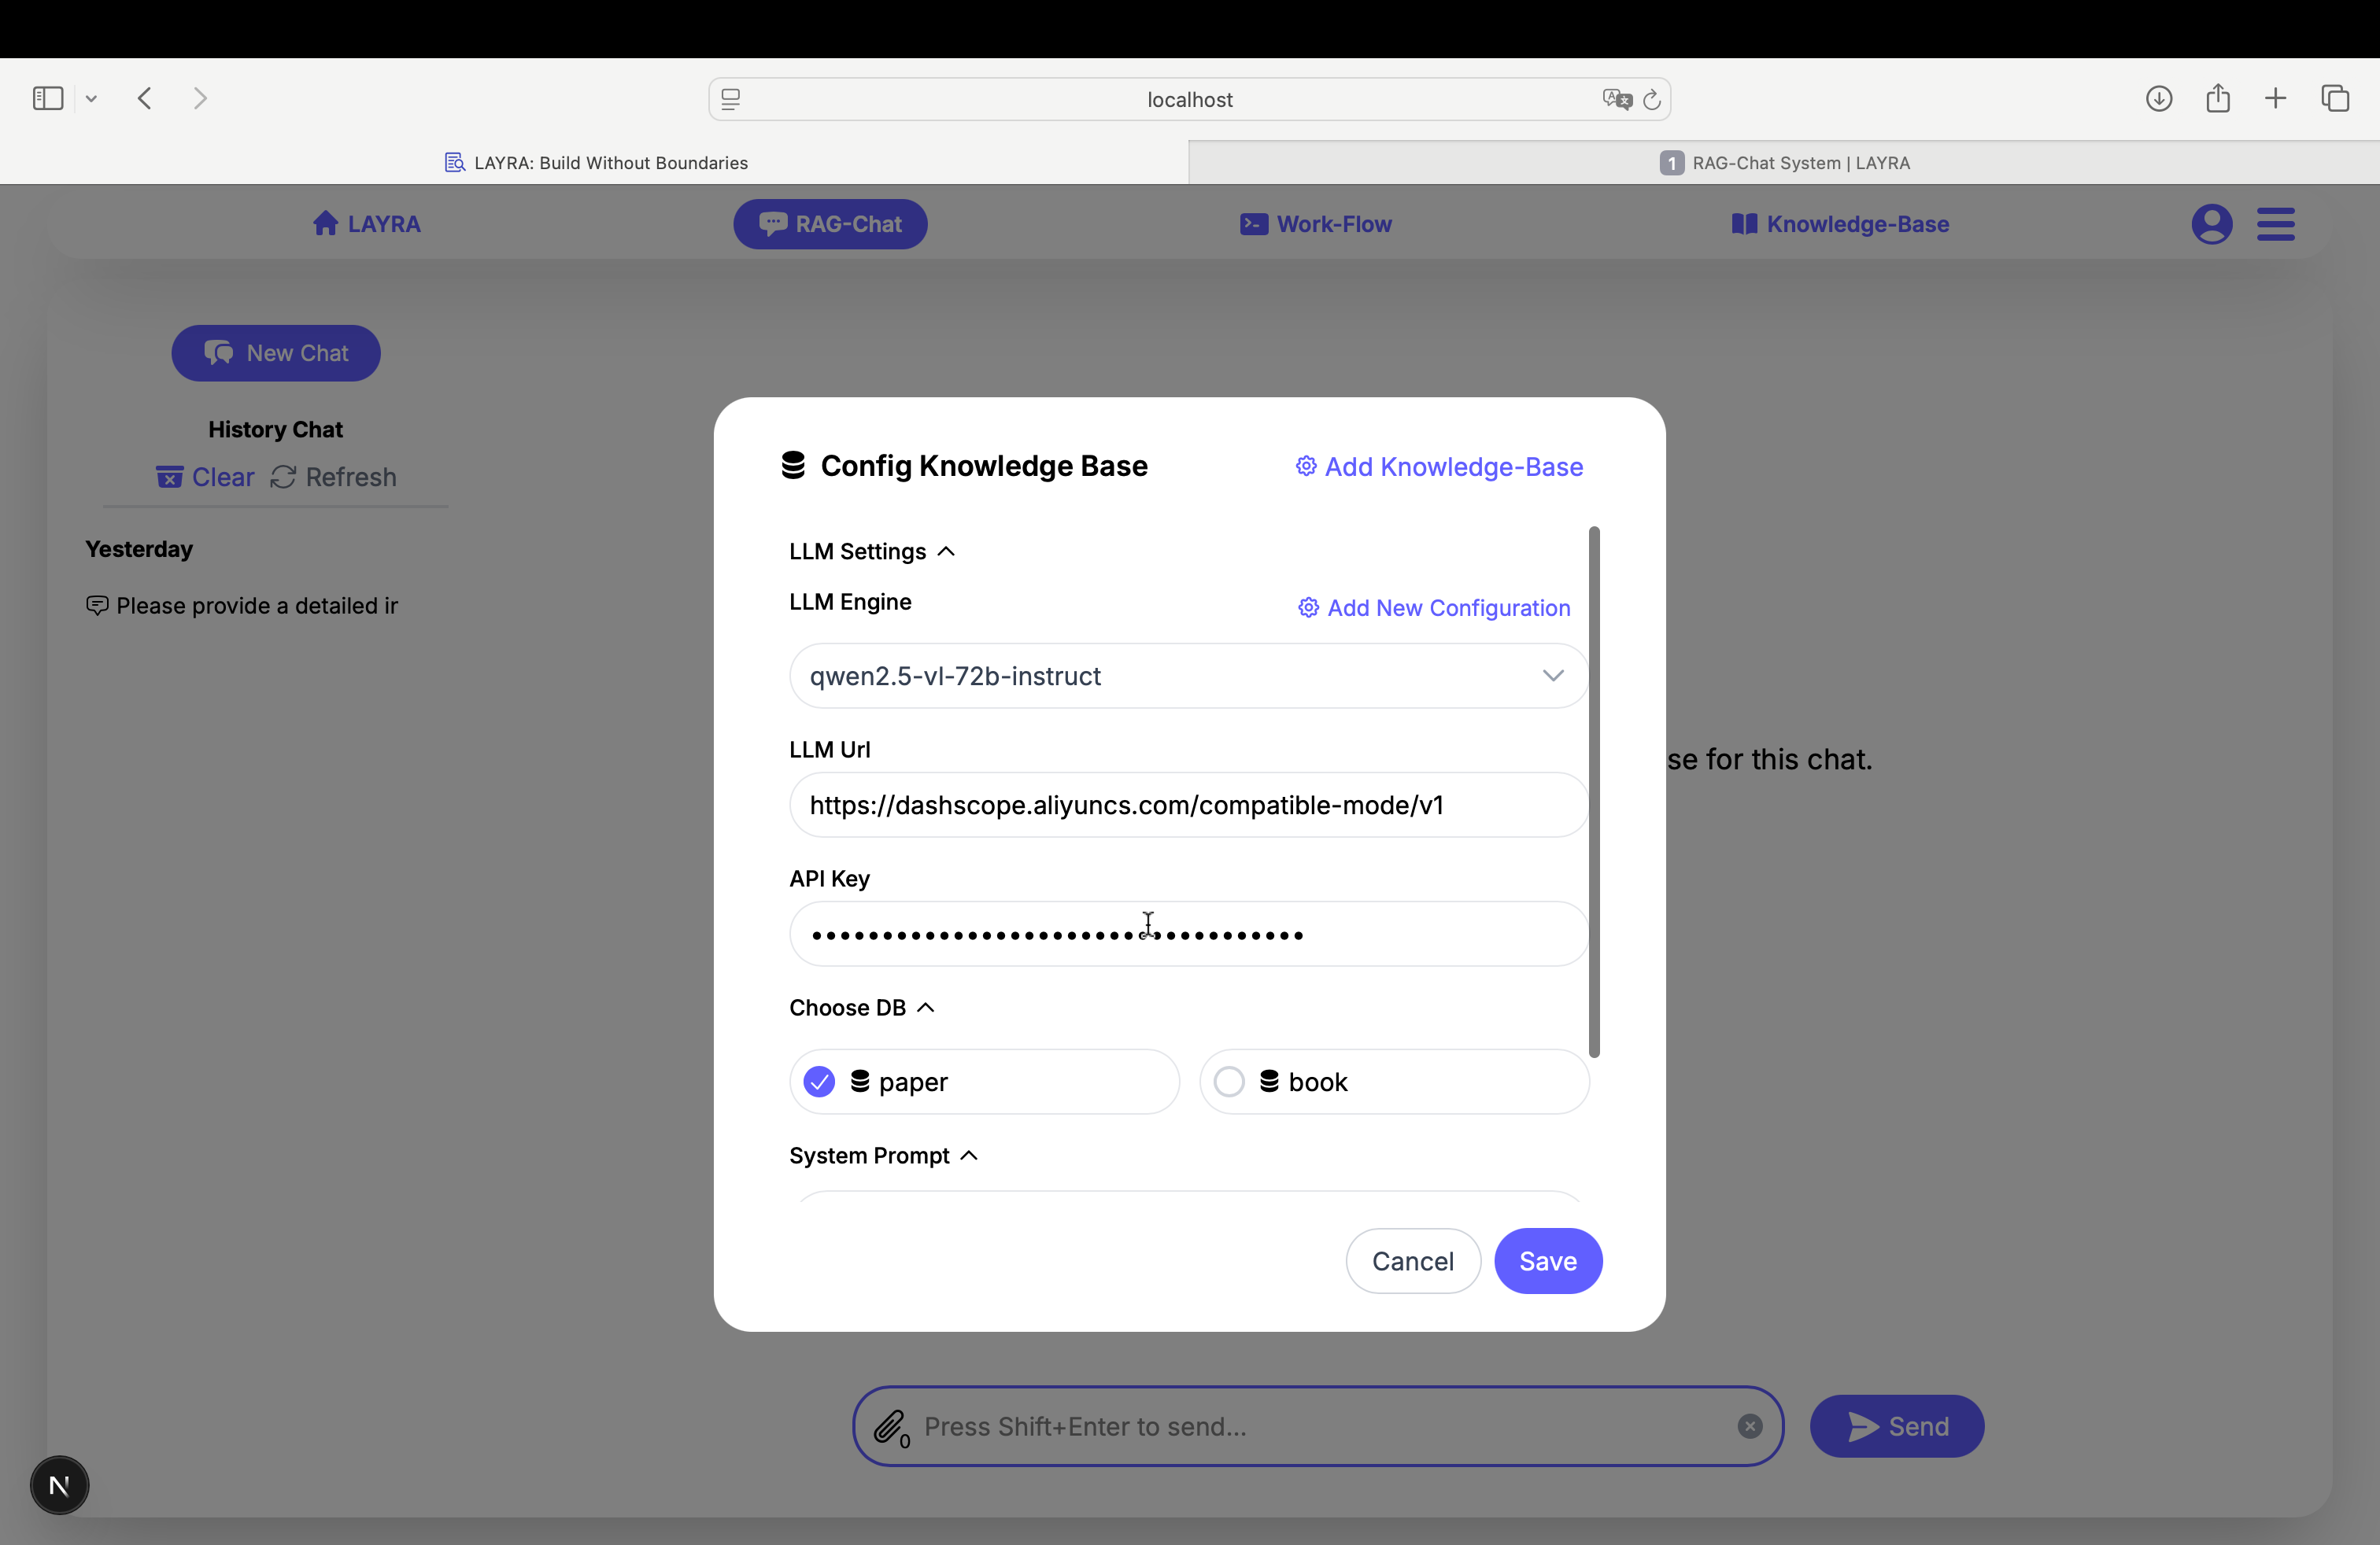The width and height of the screenshot is (2380, 1545).
Task: Open the Safari sidebar toggle
Action: coord(48,98)
